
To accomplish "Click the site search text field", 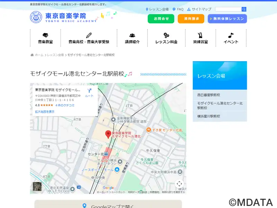I will pyautogui.click(x=228, y=9).
